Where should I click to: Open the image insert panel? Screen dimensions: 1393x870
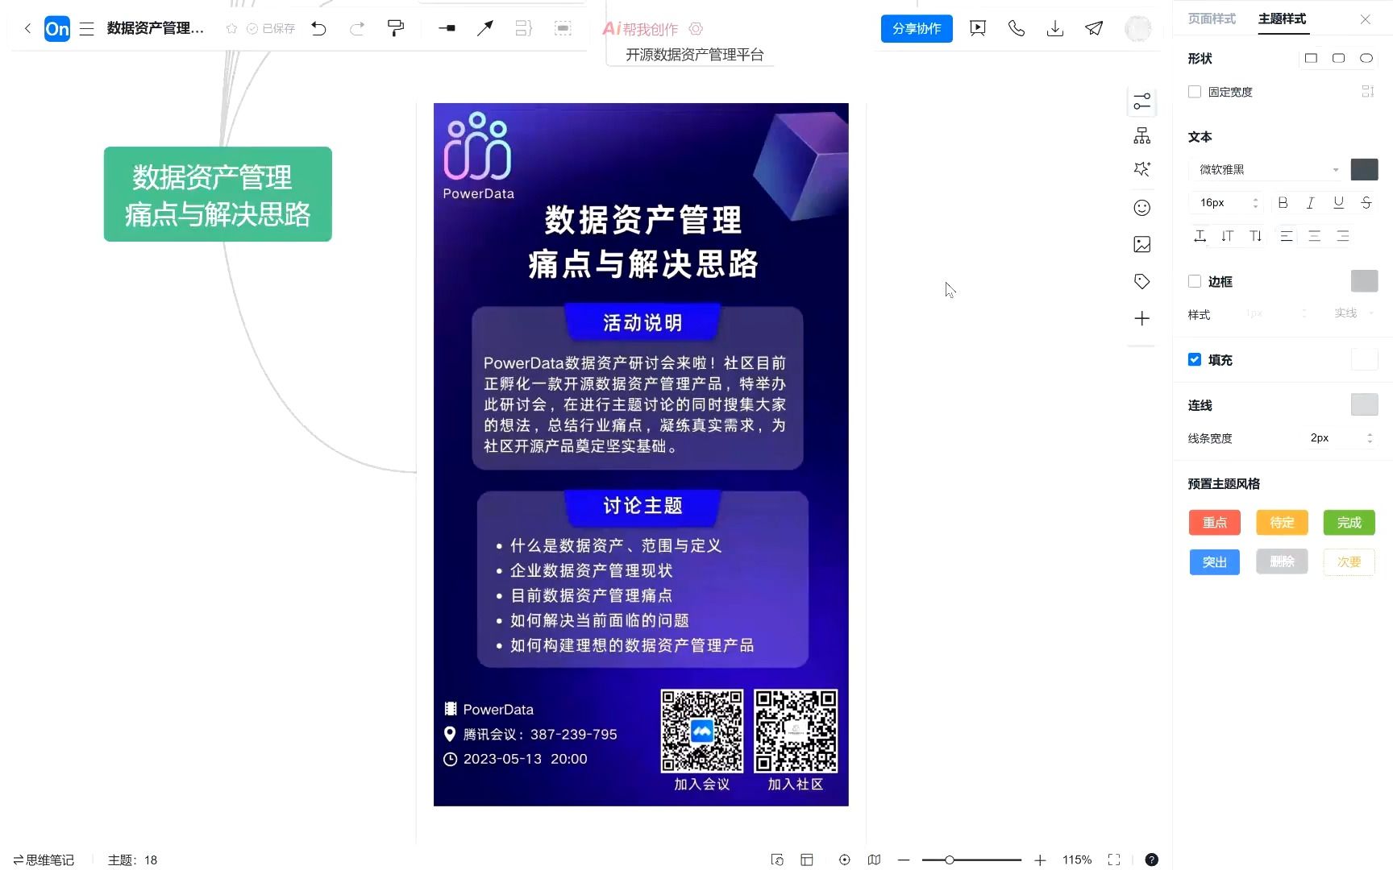click(1141, 244)
